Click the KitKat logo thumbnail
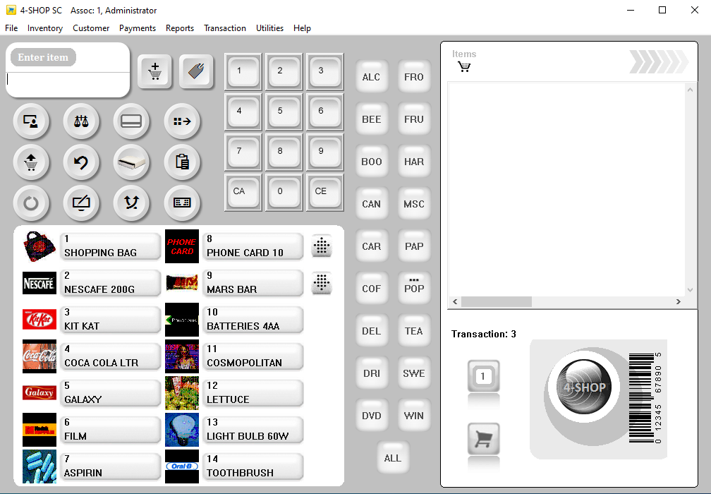 point(39,320)
